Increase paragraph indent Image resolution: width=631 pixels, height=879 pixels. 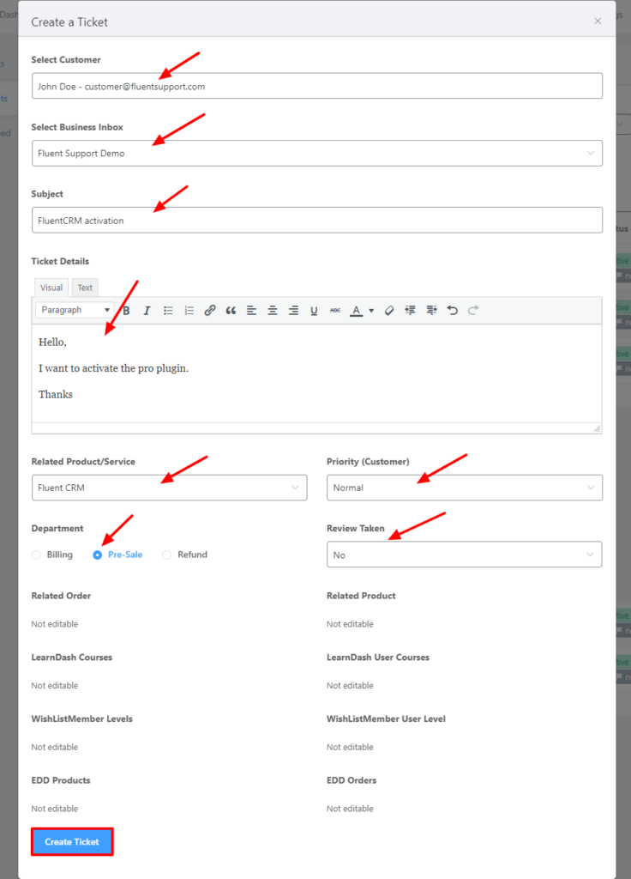coord(431,311)
